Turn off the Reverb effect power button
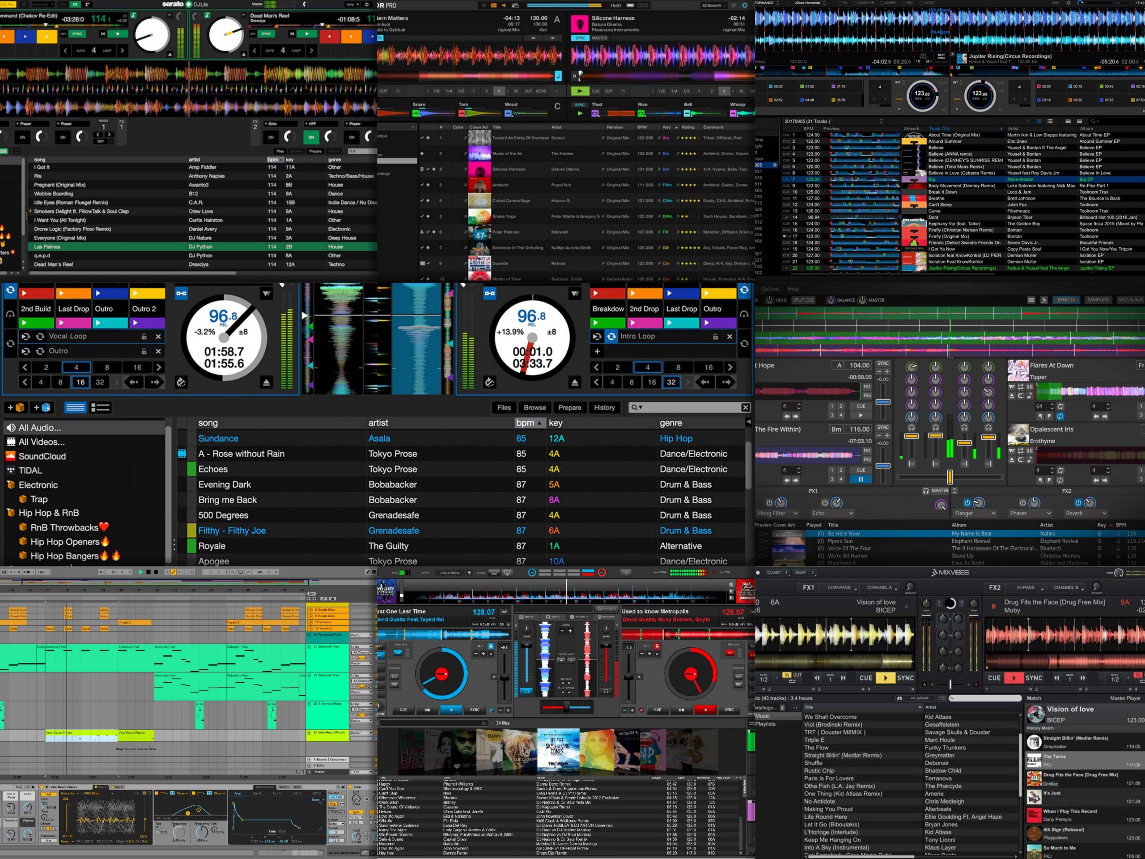This screenshot has height=859, width=1145. pos(1078,502)
